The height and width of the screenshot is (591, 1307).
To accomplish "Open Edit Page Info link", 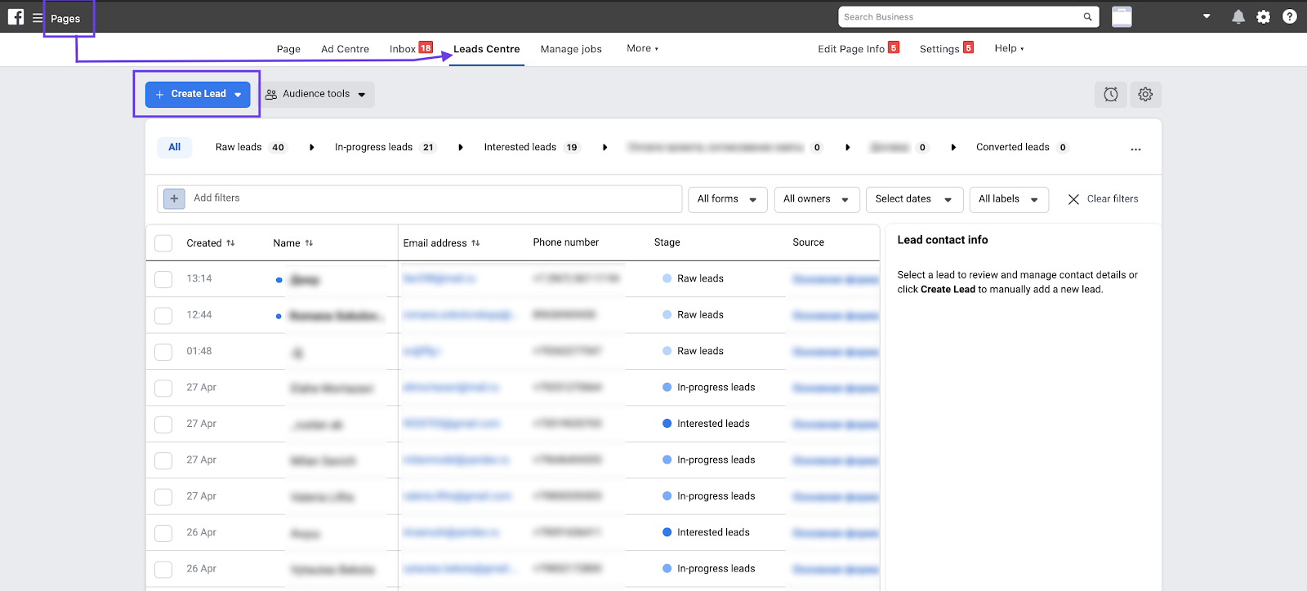I will 851,49.
